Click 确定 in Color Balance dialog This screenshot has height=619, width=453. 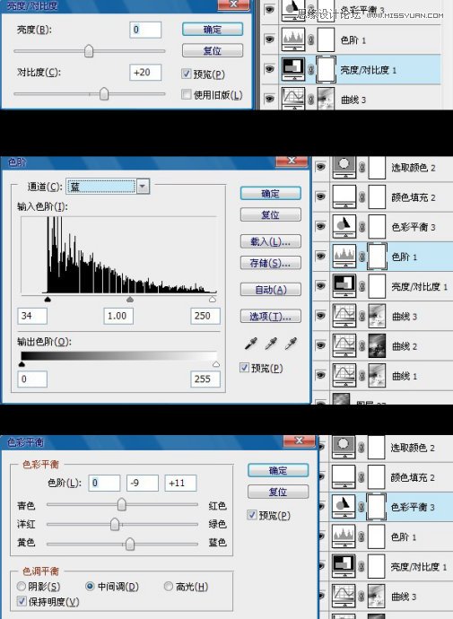click(x=278, y=470)
